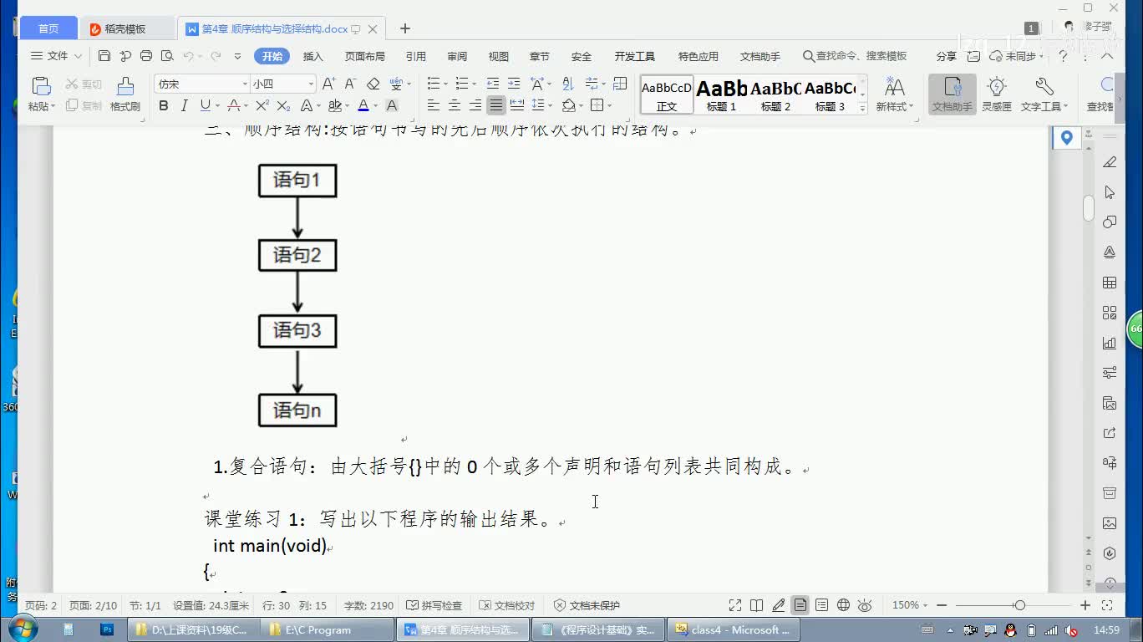Click the print icon in quick access bar
This screenshot has height=642, width=1143.
(x=146, y=56)
